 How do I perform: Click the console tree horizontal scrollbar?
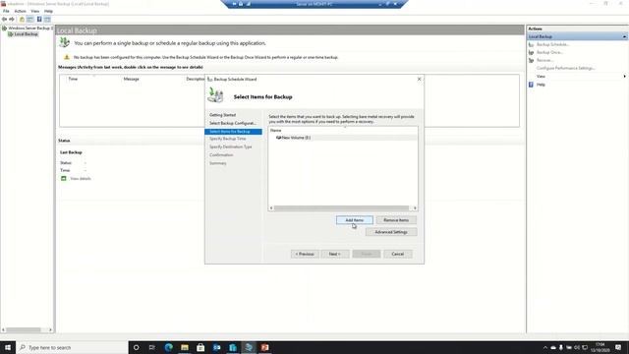[x=24, y=330]
